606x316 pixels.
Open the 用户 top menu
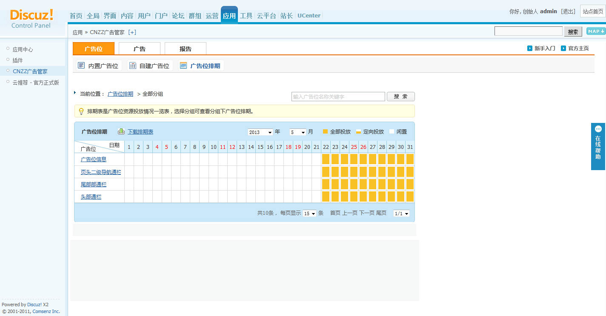tap(144, 16)
